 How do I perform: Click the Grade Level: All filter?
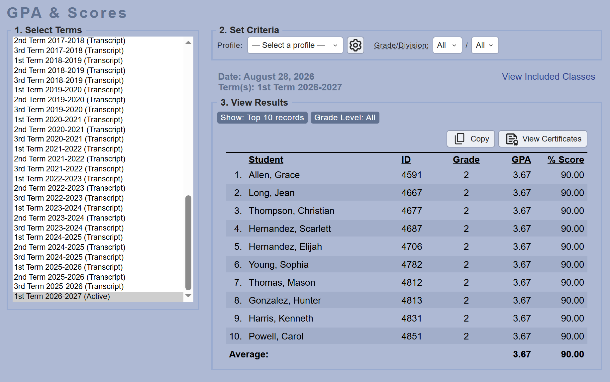(345, 118)
